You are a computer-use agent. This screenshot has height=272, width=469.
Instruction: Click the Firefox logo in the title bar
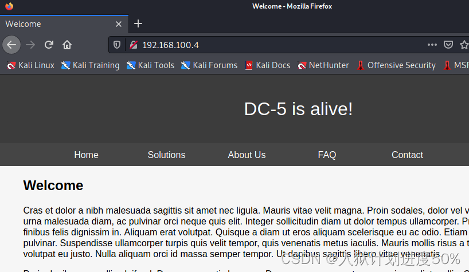(9, 6)
